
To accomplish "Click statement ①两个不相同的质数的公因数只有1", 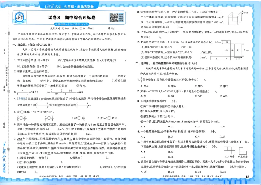I will pos(162,106).
